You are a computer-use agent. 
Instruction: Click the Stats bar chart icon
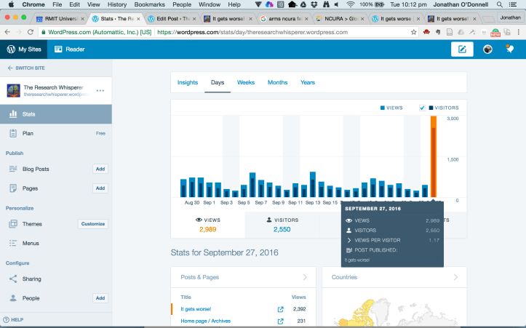[x=13, y=114]
